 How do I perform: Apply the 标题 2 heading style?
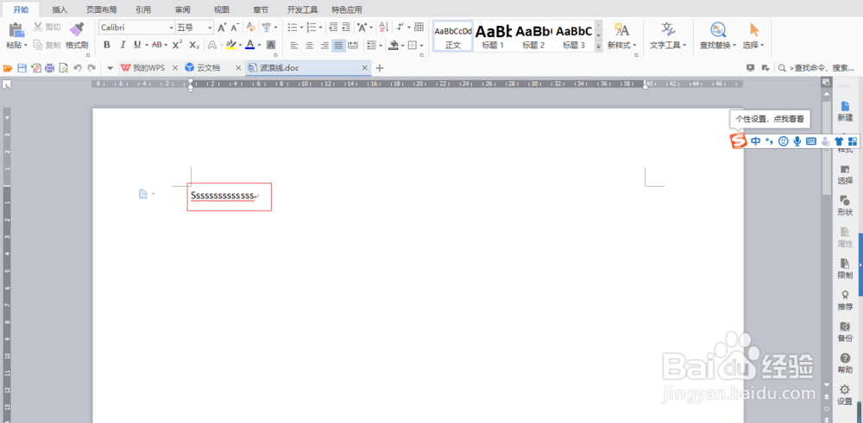[x=533, y=36]
